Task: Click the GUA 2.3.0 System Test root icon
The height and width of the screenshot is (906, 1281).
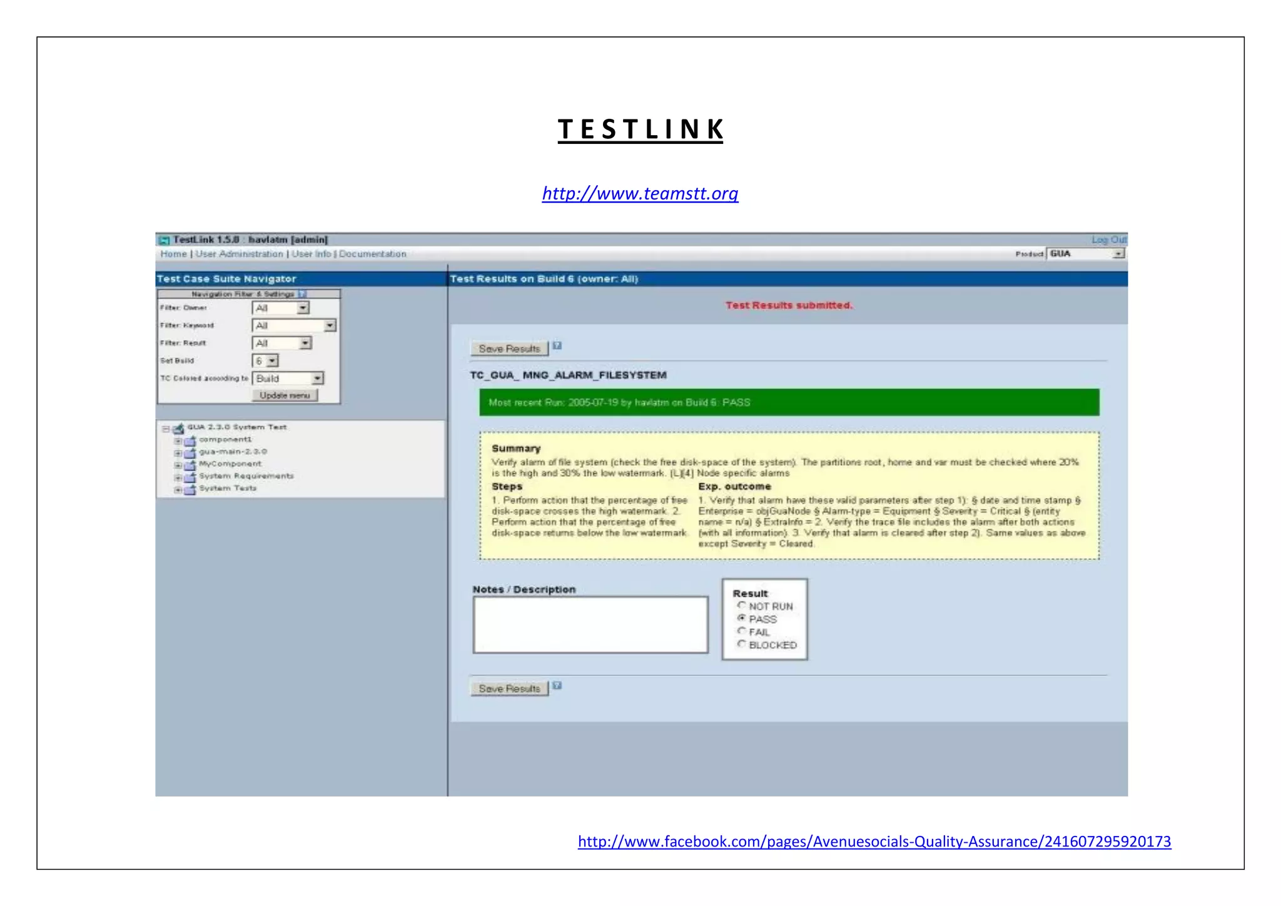Action: [179, 429]
